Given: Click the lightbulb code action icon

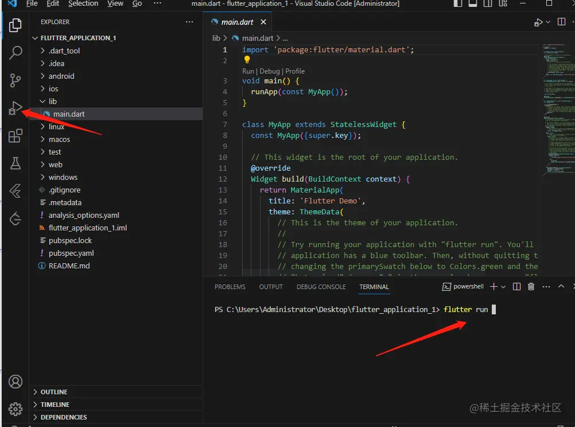Looking at the screenshot, I should pyautogui.click(x=247, y=59).
